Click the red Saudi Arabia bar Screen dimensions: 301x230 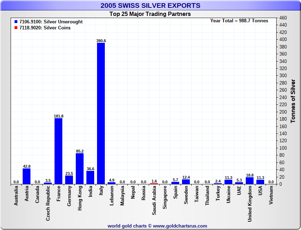[x=154, y=184]
